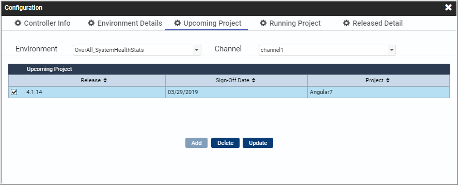Image resolution: width=458 pixels, height=185 pixels.
Task: Open the OverAll_SystemHealthStats combo box
Action: (x=137, y=50)
